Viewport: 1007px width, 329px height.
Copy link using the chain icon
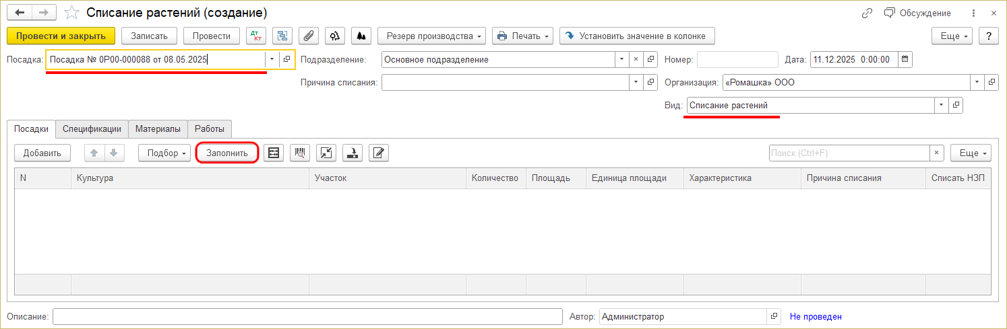tap(867, 13)
